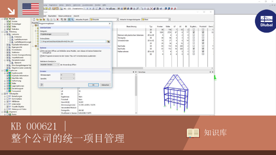Image resolution: width=276 pixels, height=155 pixels.
Task: Click the help icon in Programmoptionen dialog
Action: (41, 85)
